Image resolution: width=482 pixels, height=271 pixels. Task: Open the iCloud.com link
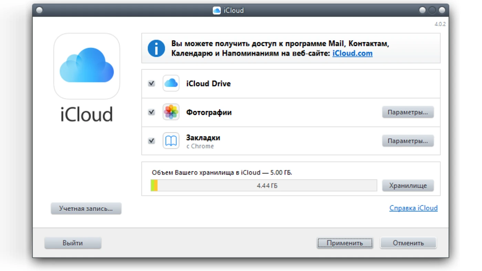click(352, 53)
